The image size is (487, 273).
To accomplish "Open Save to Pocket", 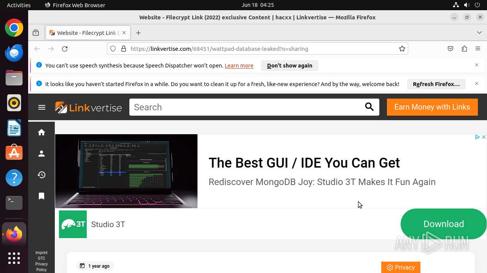I will click(450, 49).
